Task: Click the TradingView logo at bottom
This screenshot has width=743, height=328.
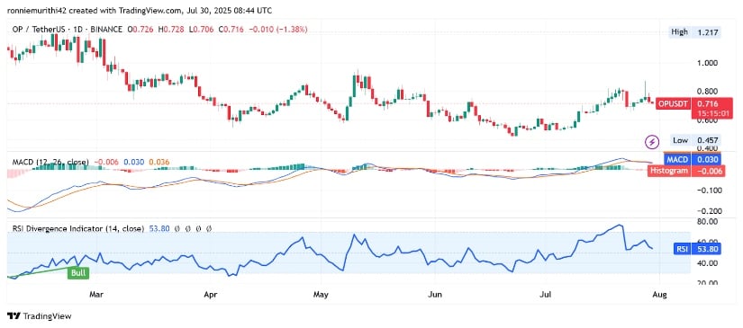Action: tap(39, 316)
